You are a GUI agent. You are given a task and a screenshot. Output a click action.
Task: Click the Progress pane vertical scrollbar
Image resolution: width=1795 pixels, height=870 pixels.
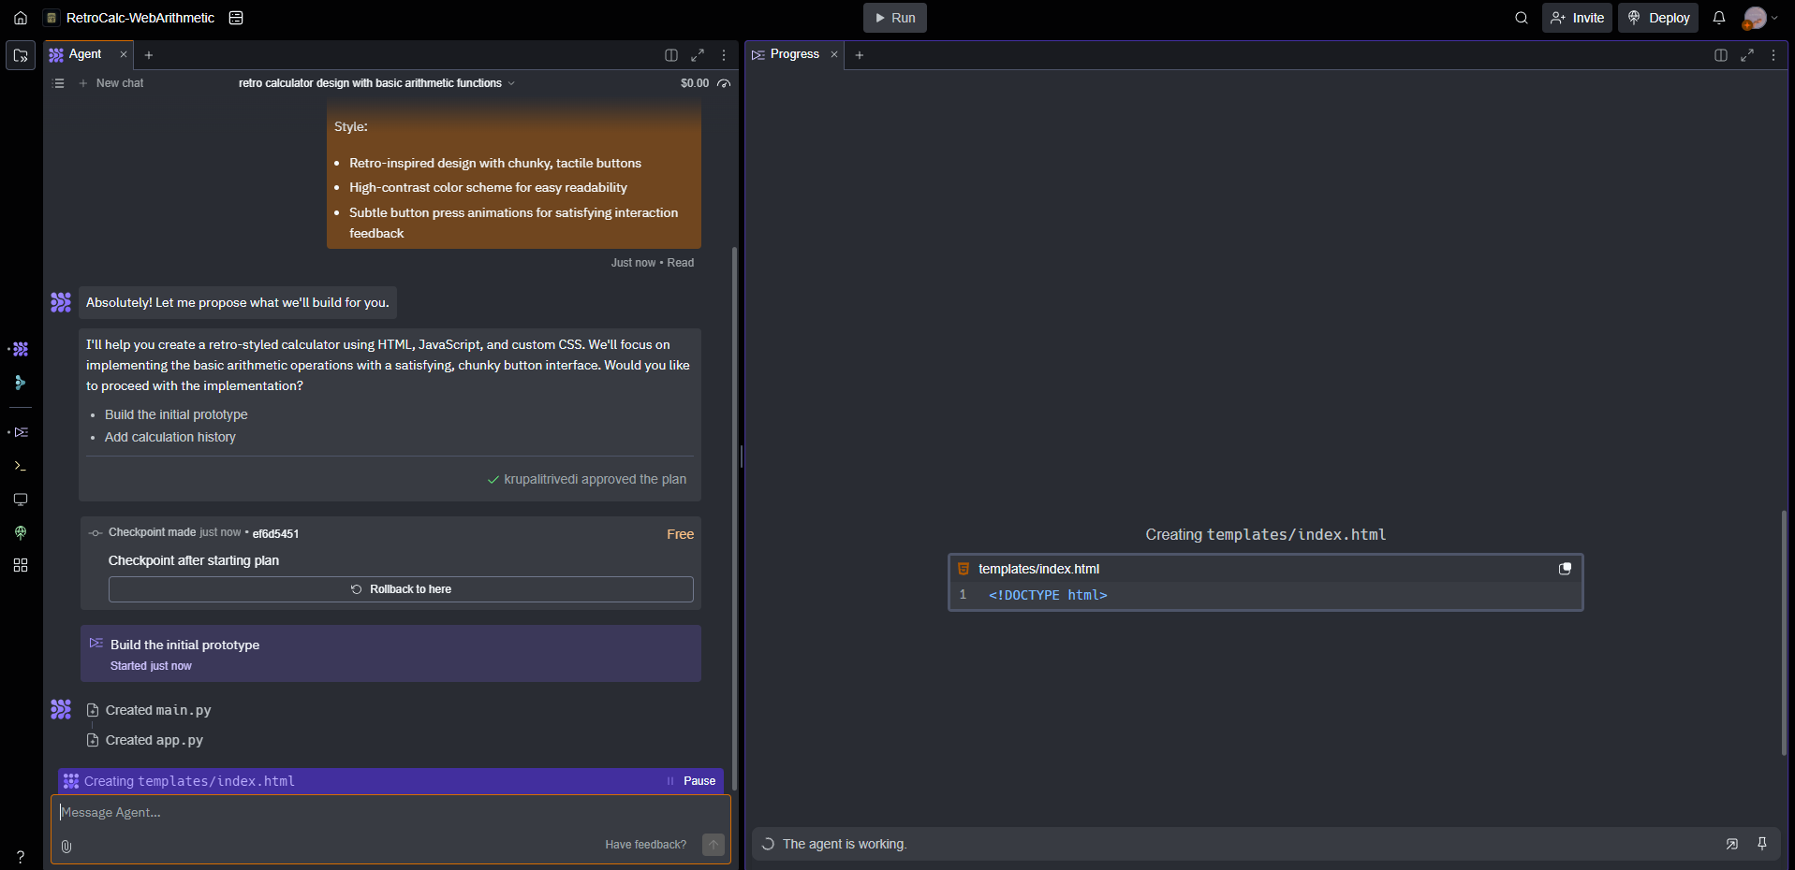pyautogui.click(x=1785, y=632)
